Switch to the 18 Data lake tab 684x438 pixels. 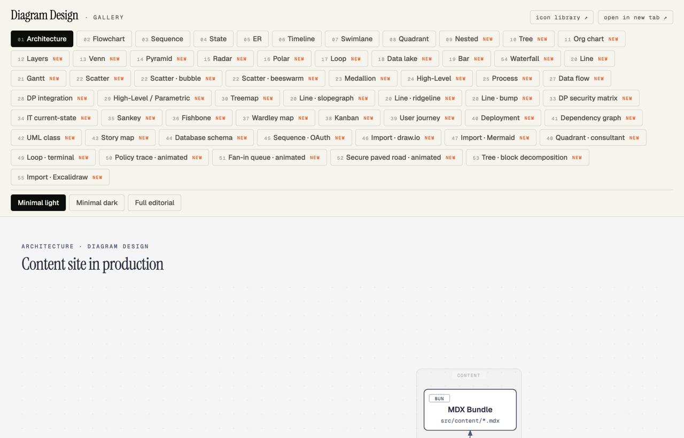[x=405, y=59]
